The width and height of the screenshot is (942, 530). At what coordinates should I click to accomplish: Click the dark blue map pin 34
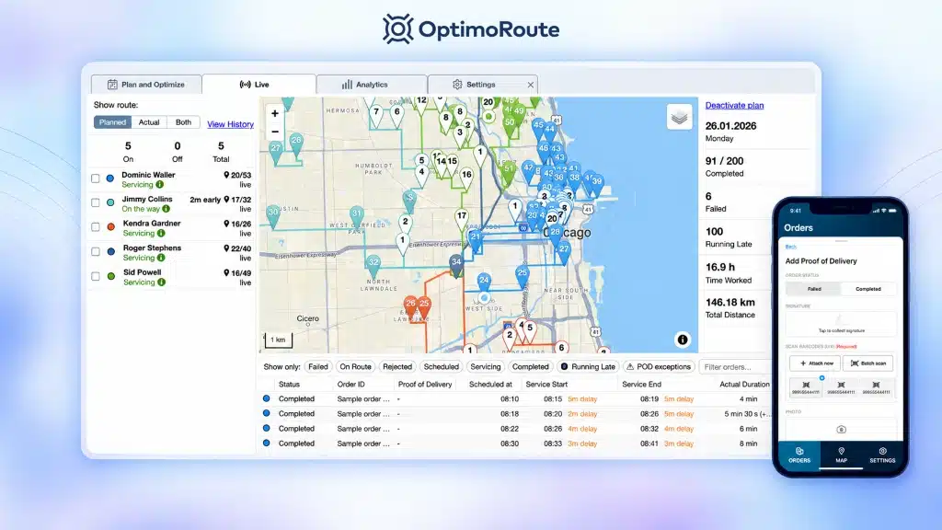[456, 265]
